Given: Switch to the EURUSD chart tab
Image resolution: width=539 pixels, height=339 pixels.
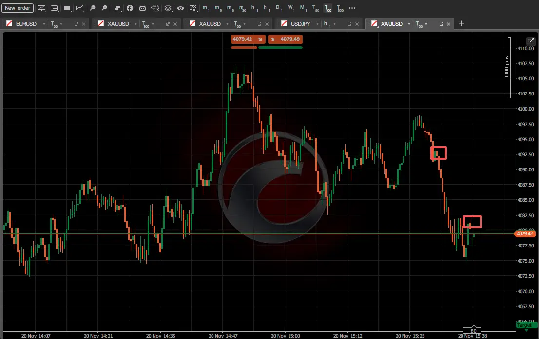Looking at the screenshot, I should point(25,24).
